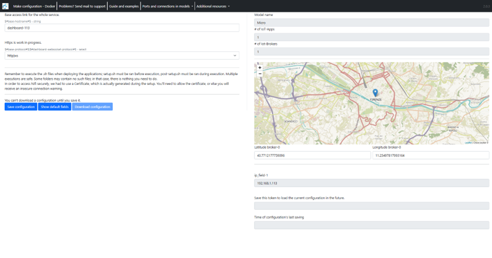The image size is (492, 258).
Task: Open the protocol select dropdown (http|ws)
Action: 122,56
